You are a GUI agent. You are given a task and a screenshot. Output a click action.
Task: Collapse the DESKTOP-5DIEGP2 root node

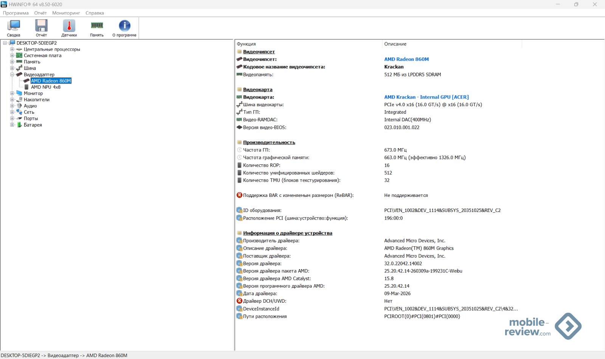(x=5, y=43)
